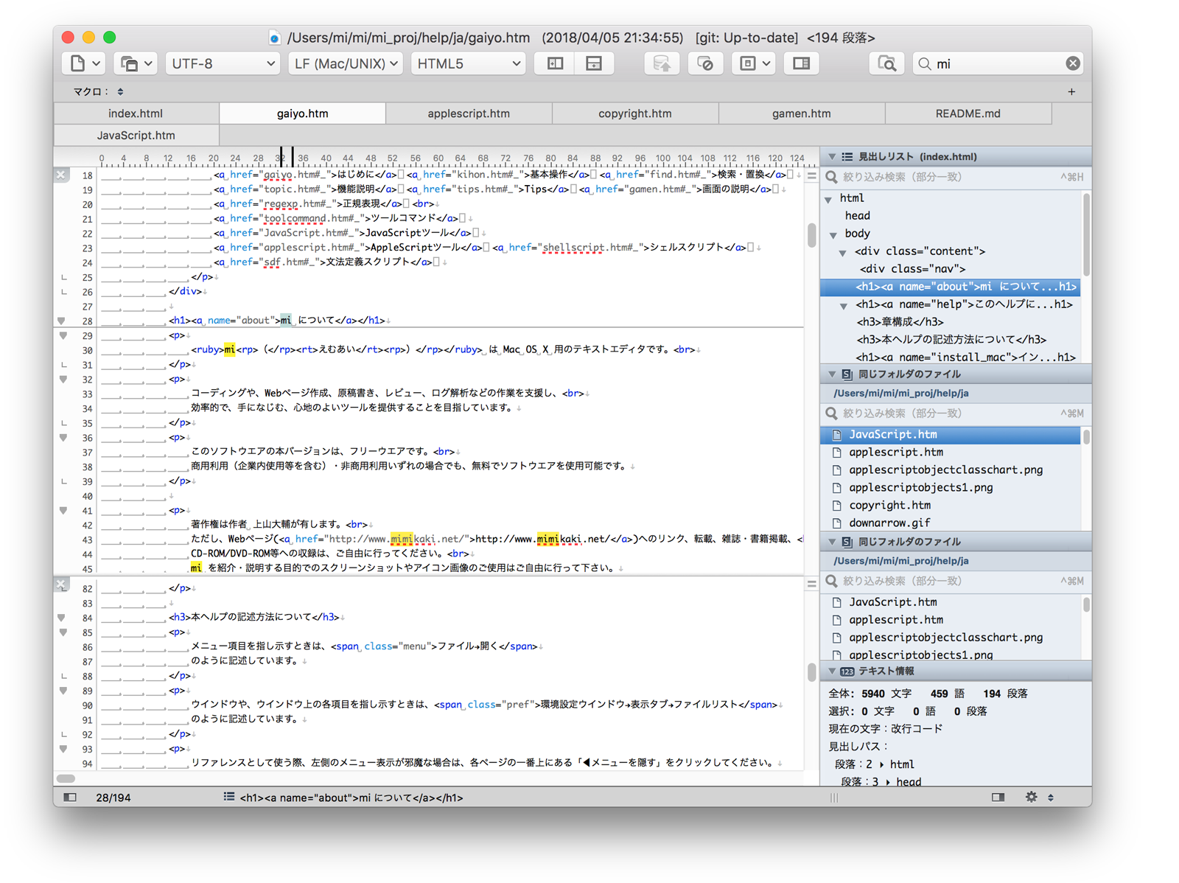Collapse the second 同じフォルダのファイル panel
Screen dimensions: 1179x883
[832, 542]
